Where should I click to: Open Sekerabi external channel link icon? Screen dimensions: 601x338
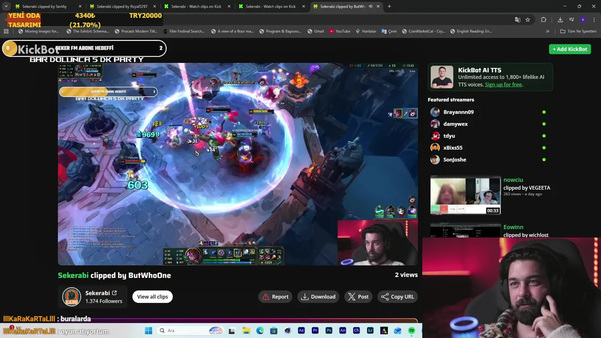coord(114,293)
